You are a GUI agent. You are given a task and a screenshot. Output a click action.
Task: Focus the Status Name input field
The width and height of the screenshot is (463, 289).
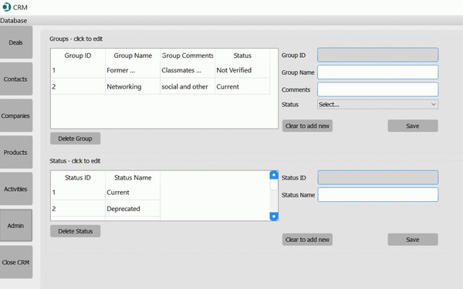click(377, 195)
